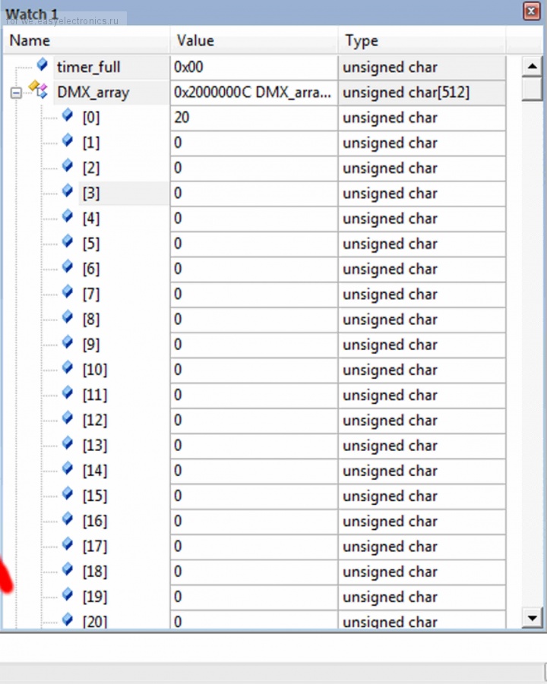This screenshot has width=547, height=684.
Task: Click the blue icon beside element [14]
Action: click(x=68, y=469)
